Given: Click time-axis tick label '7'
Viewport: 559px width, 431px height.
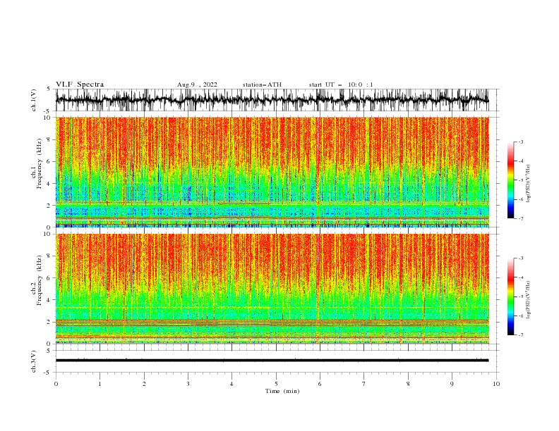Looking at the screenshot, I should (x=364, y=384).
